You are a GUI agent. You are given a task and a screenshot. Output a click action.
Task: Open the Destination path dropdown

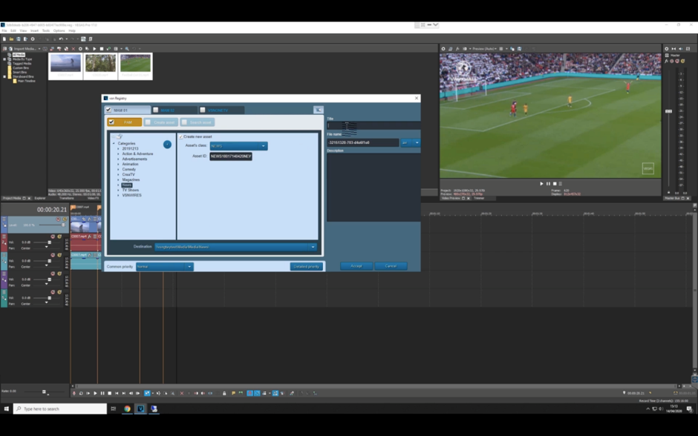[x=235, y=247]
